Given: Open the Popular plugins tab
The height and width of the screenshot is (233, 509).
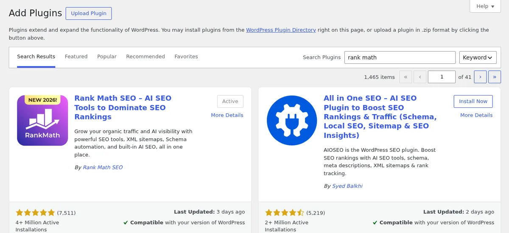Looking at the screenshot, I should tap(107, 57).
